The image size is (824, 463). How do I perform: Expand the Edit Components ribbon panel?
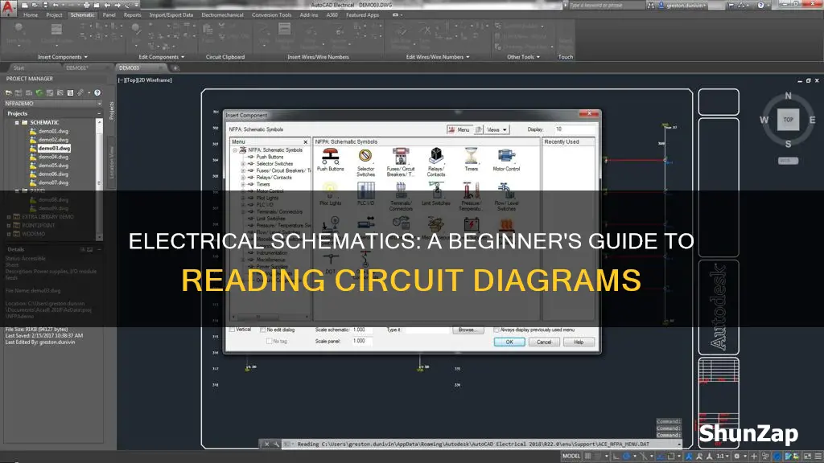click(x=161, y=57)
